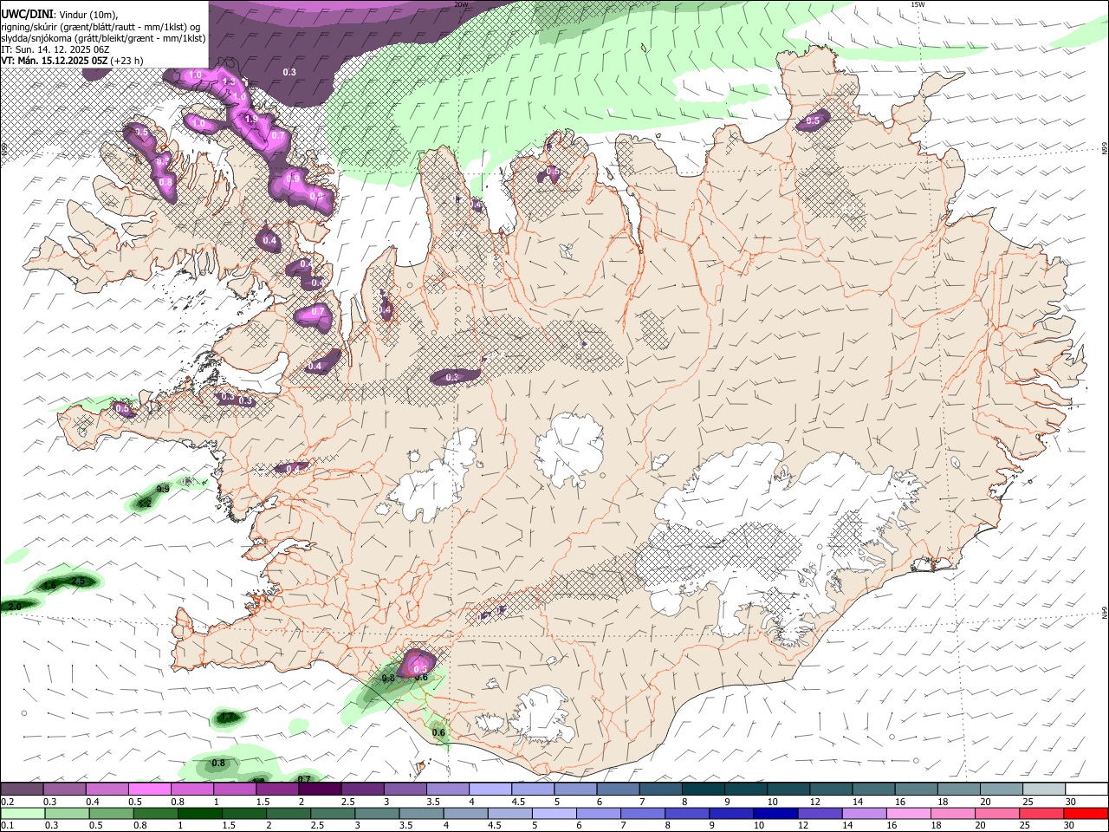Click the light lavender top-scale swatch at 4
This screenshot has width=1109, height=832.
coord(490,788)
